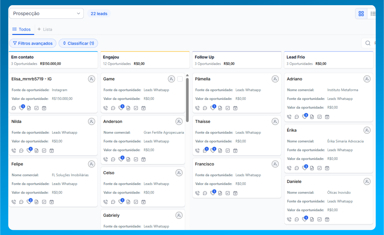Click tasks checkmark icon on Adriano card
Image resolution: width=384 pixels, height=235 pixels.
coord(319,117)
